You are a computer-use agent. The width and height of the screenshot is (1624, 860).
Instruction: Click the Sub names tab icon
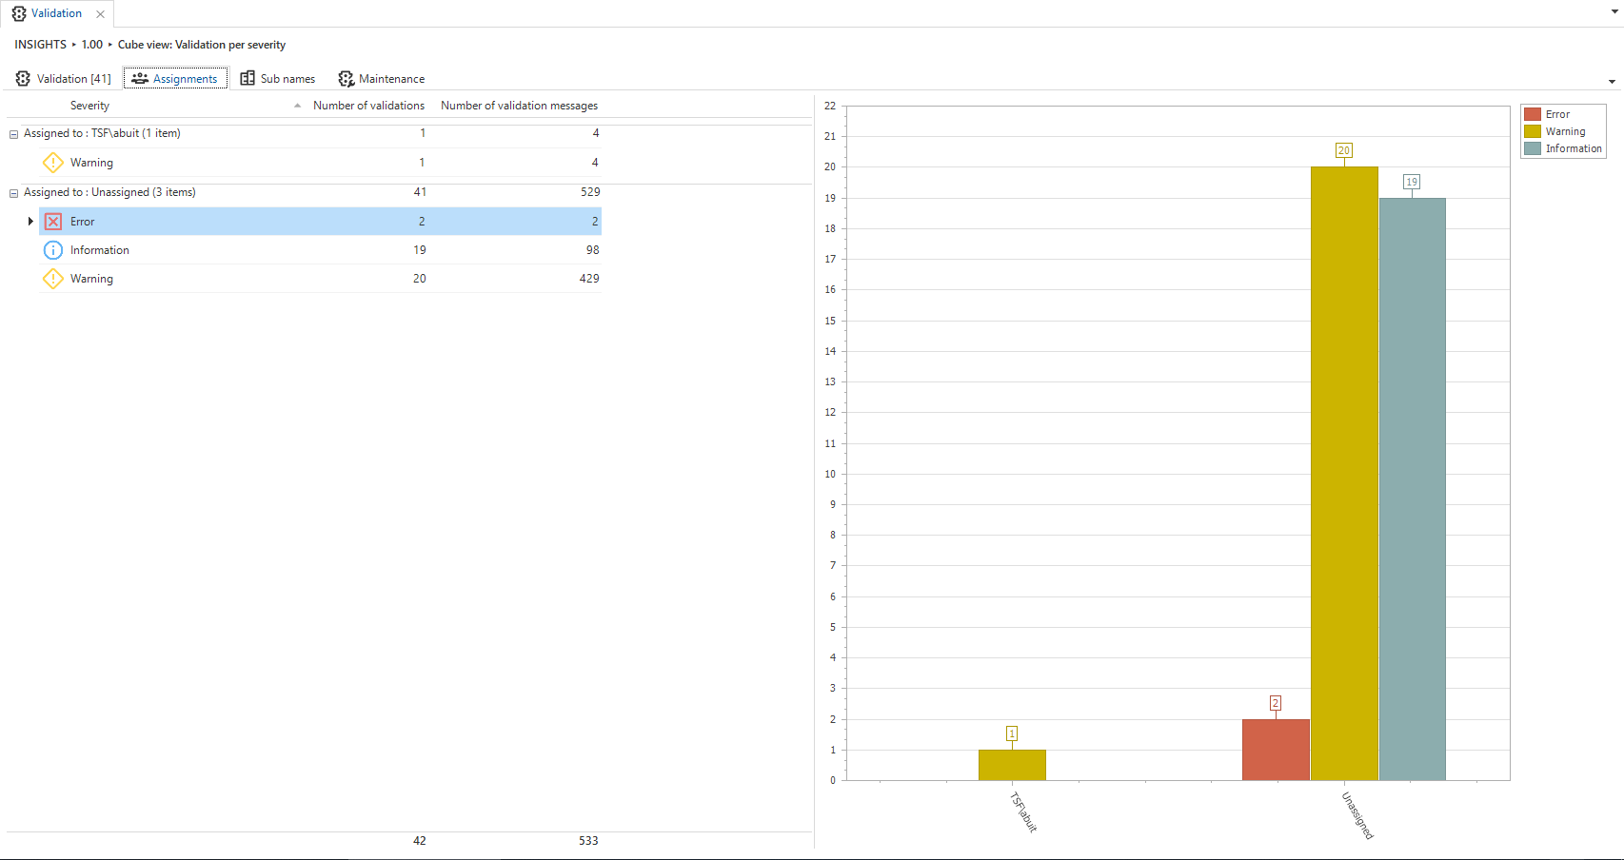pyautogui.click(x=248, y=79)
